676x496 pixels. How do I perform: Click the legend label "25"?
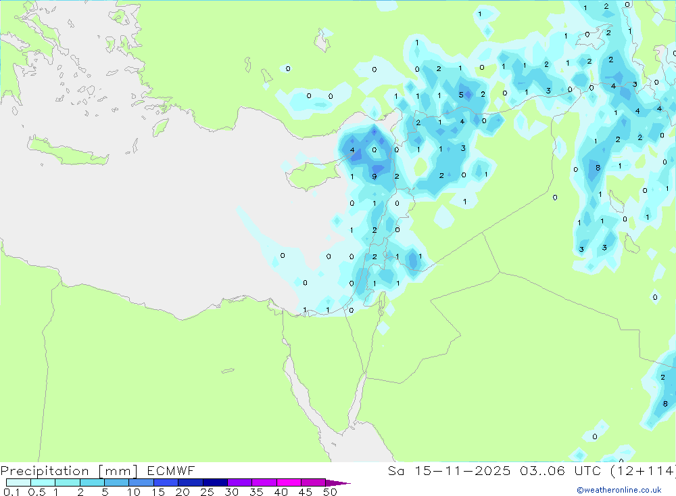pyautogui.click(x=207, y=492)
